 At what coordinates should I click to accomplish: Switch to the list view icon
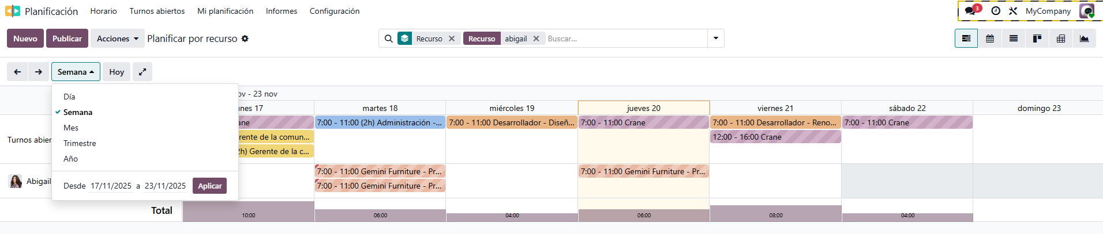[1014, 39]
